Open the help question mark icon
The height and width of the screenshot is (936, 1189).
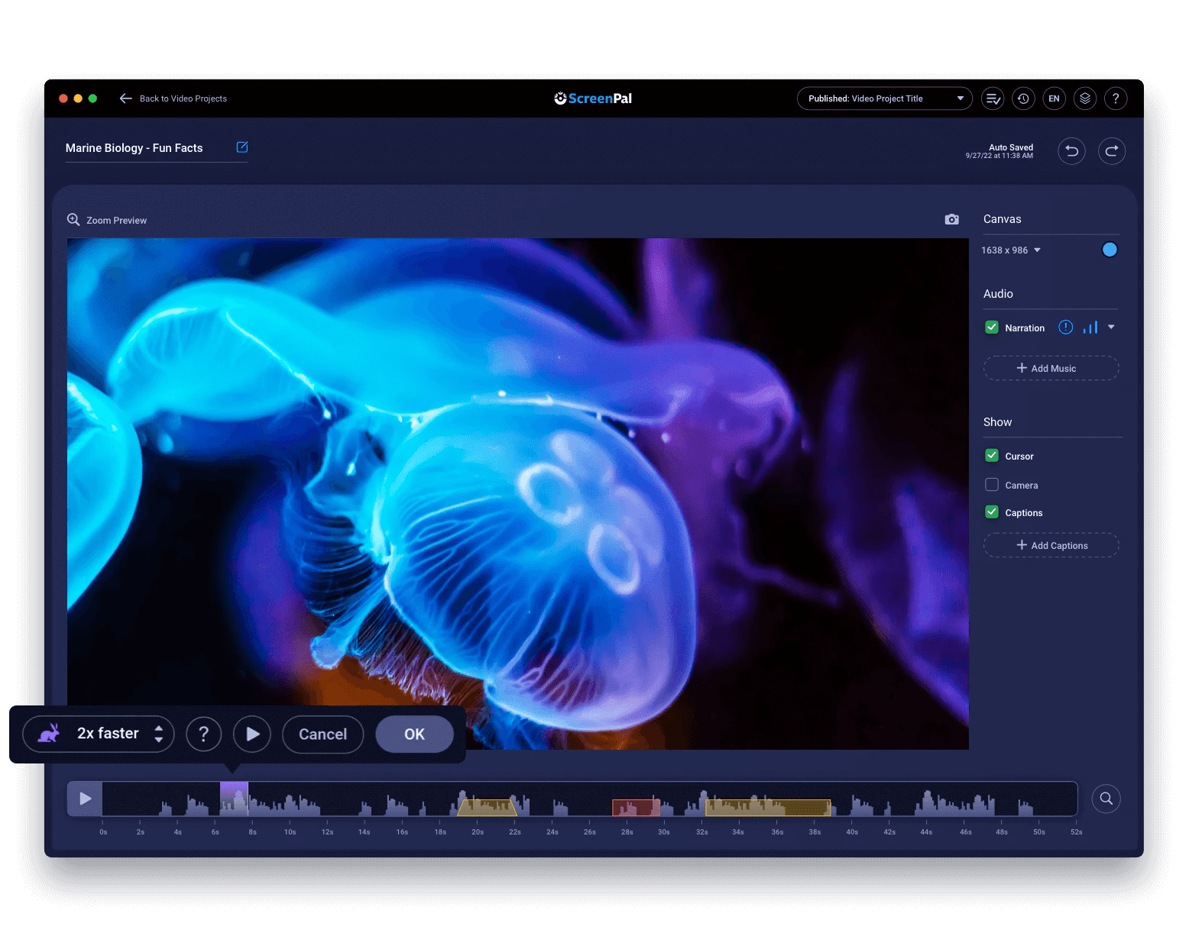point(1116,98)
